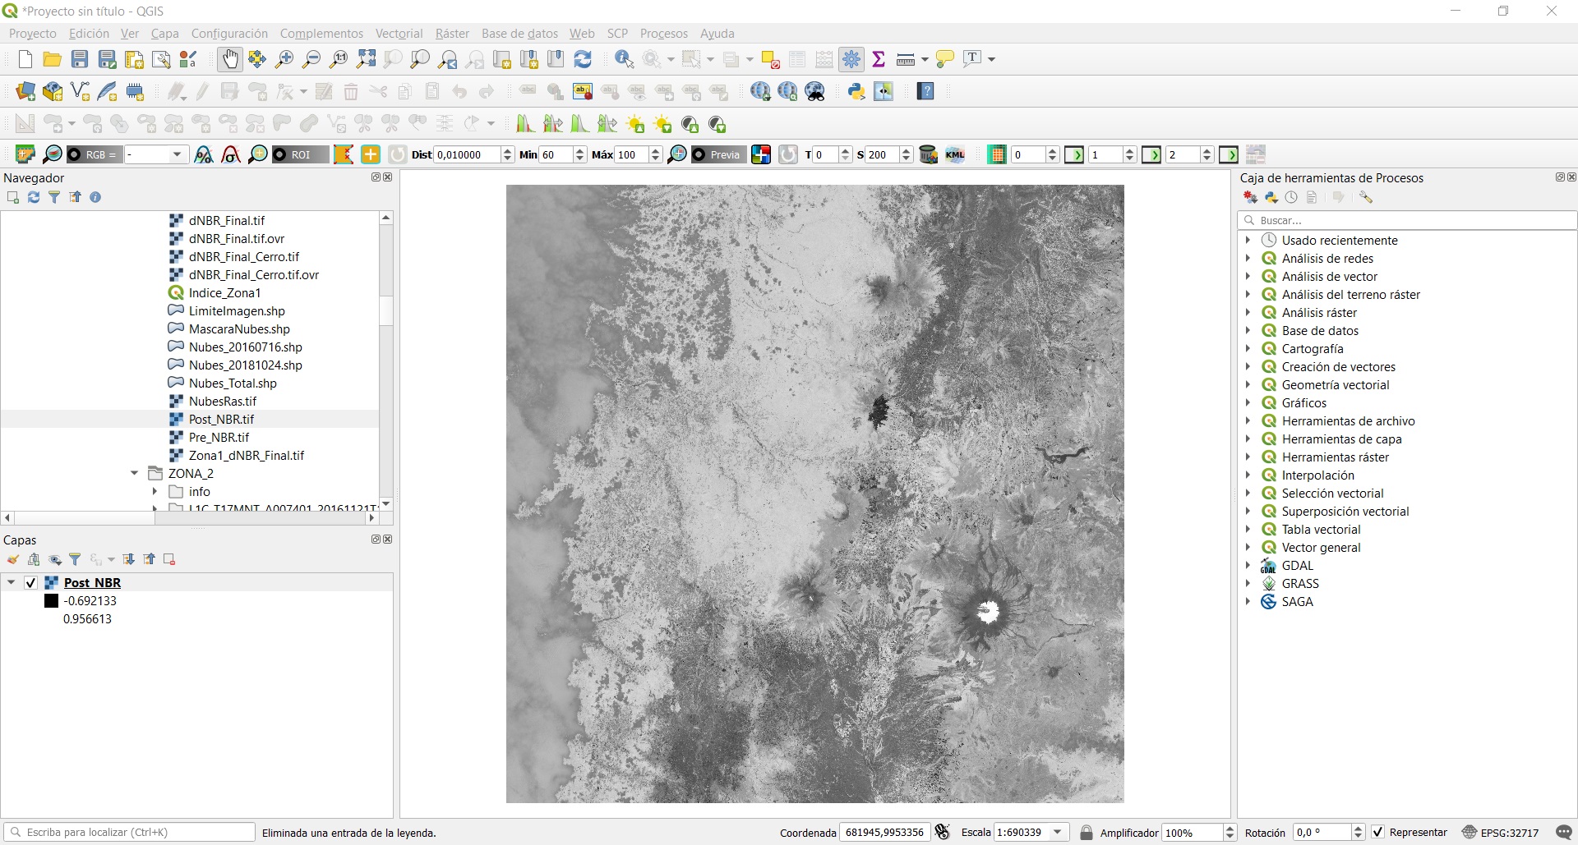Open the Complementos menu
Image resolution: width=1578 pixels, height=845 pixels.
point(321,34)
